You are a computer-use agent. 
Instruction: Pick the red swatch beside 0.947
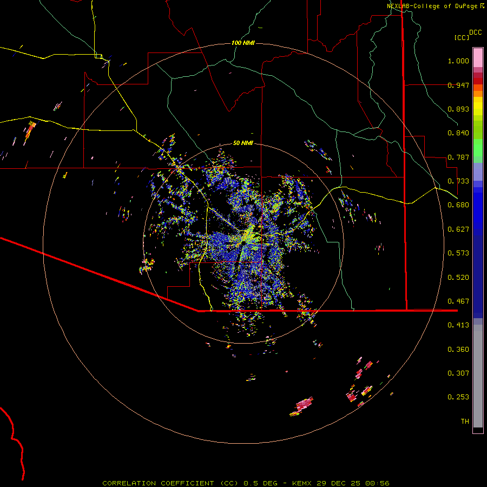478,81
